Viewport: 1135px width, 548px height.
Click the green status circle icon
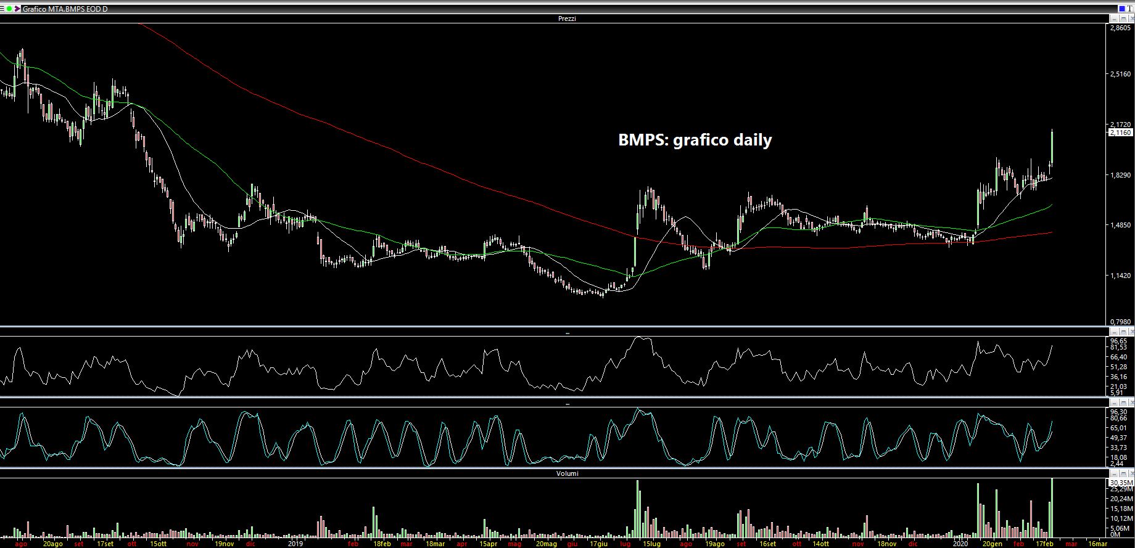[9, 9]
